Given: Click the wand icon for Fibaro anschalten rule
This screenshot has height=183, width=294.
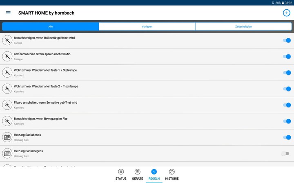Looking at the screenshot, I should pos(7,105).
